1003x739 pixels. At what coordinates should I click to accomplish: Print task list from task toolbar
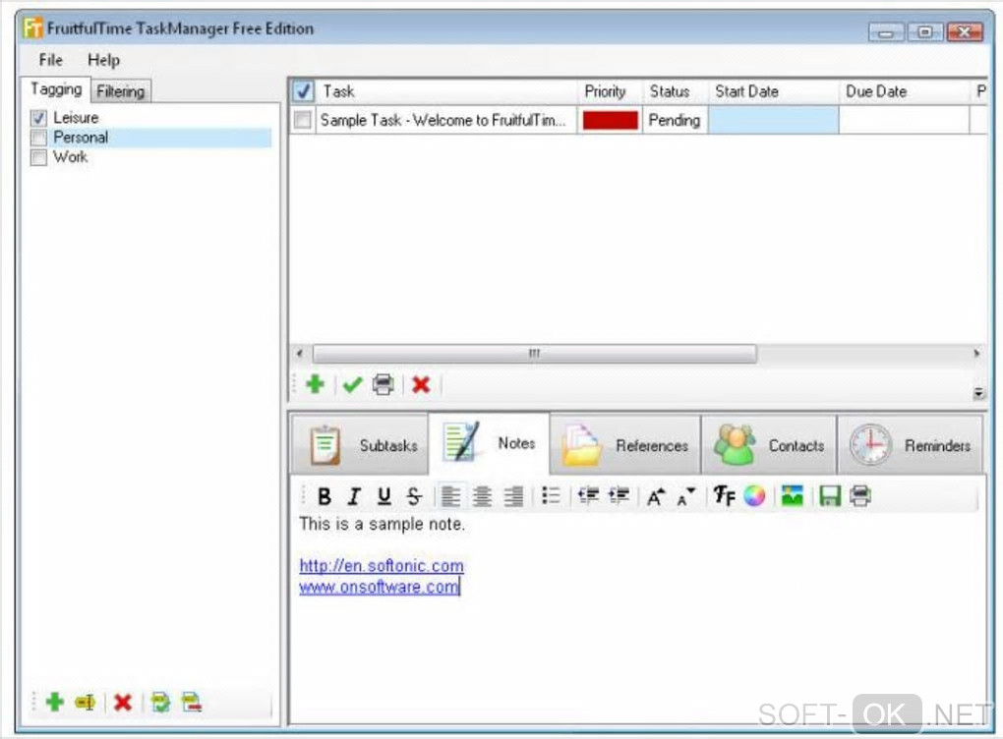pos(383,385)
